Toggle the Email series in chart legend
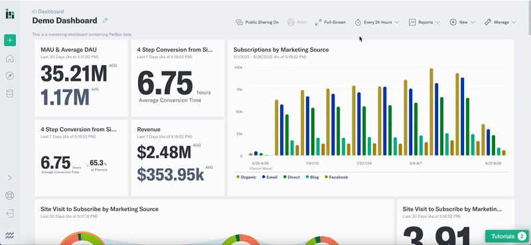The height and width of the screenshot is (245, 531). (x=269, y=177)
